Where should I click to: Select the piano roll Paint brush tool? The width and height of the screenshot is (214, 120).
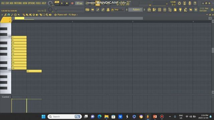[27, 15]
